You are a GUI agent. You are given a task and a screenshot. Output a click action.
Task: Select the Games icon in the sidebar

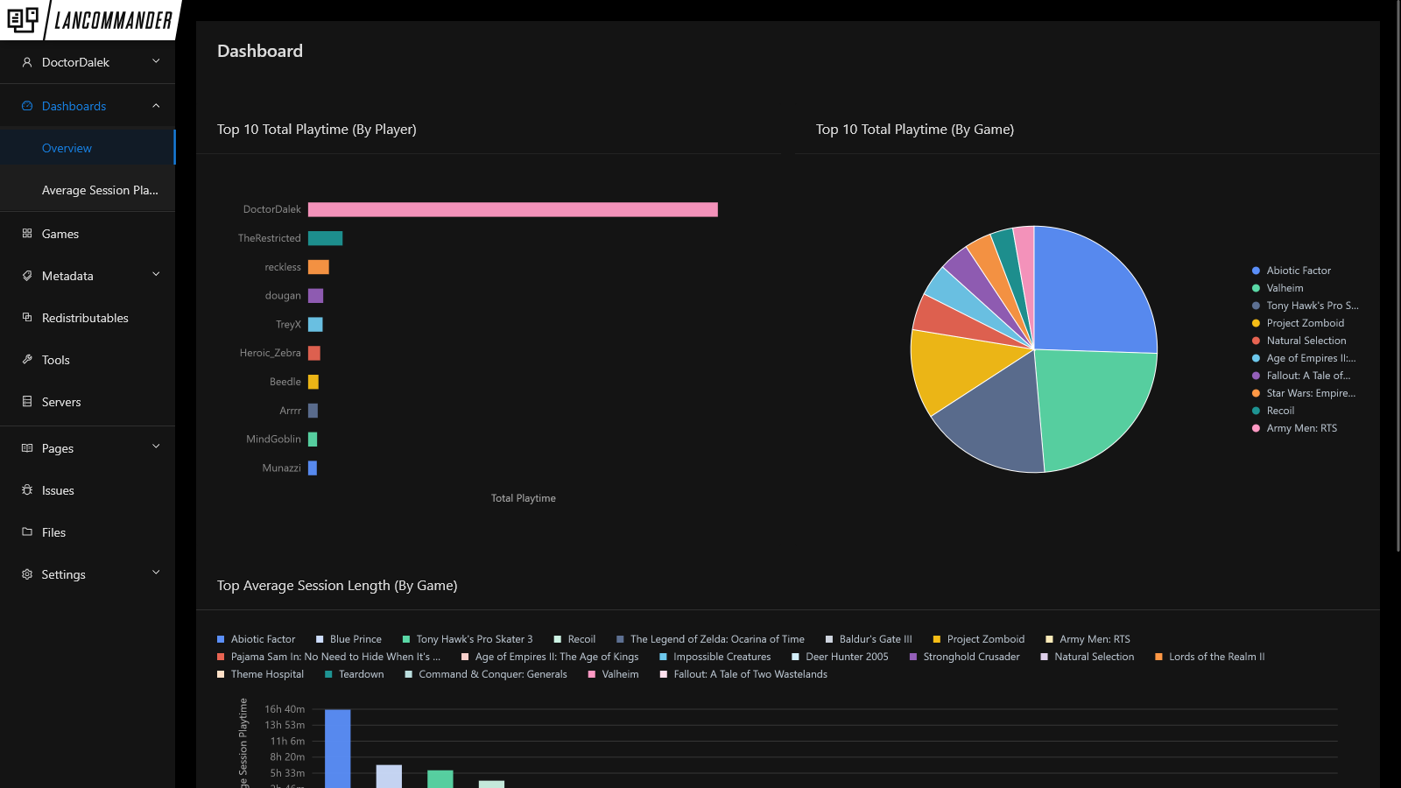pyautogui.click(x=26, y=234)
